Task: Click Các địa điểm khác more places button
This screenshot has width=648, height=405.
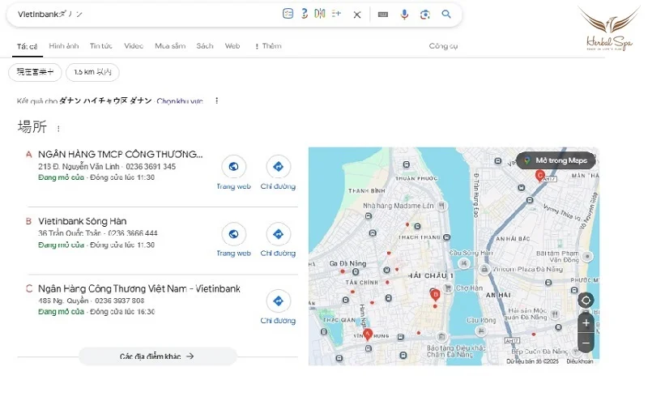Action: (157, 356)
